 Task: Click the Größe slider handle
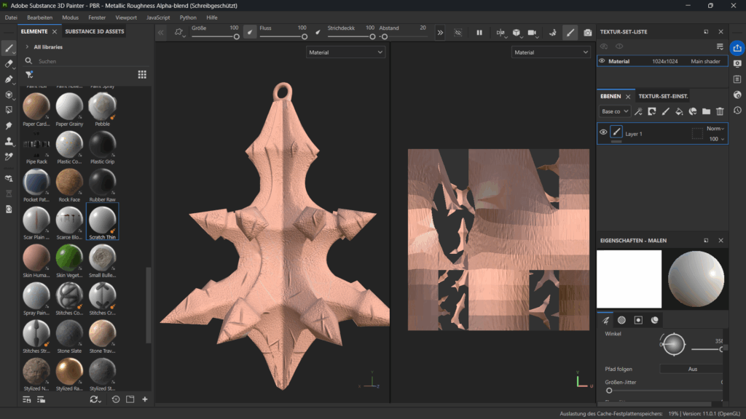click(236, 36)
